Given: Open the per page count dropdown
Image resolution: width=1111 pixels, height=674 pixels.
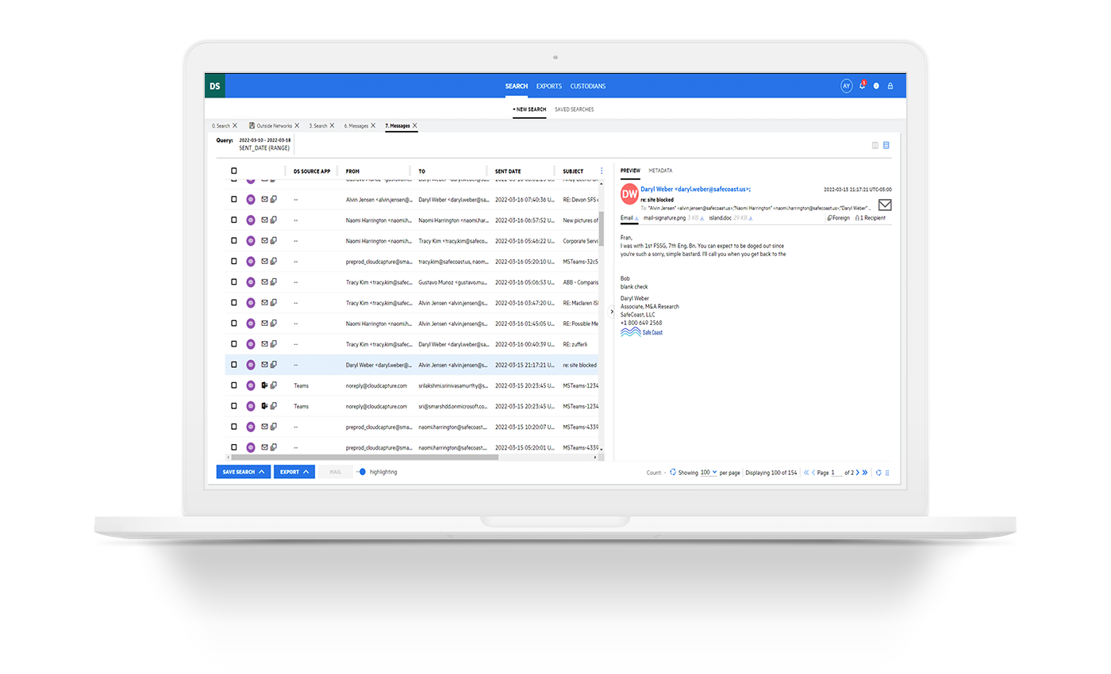Looking at the screenshot, I should coord(709,472).
